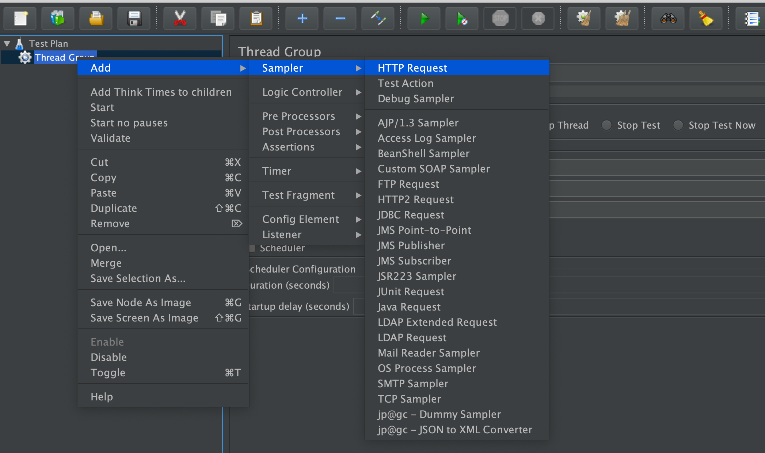
Task: Select the Stop Test radio button
Action: tap(606, 125)
